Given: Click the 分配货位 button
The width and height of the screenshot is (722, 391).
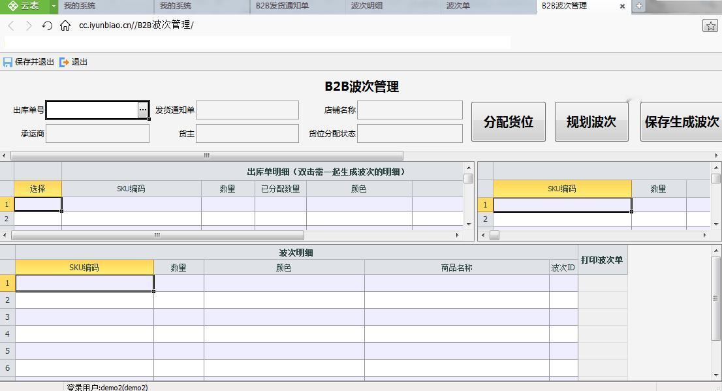Looking at the screenshot, I should click(509, 121).
